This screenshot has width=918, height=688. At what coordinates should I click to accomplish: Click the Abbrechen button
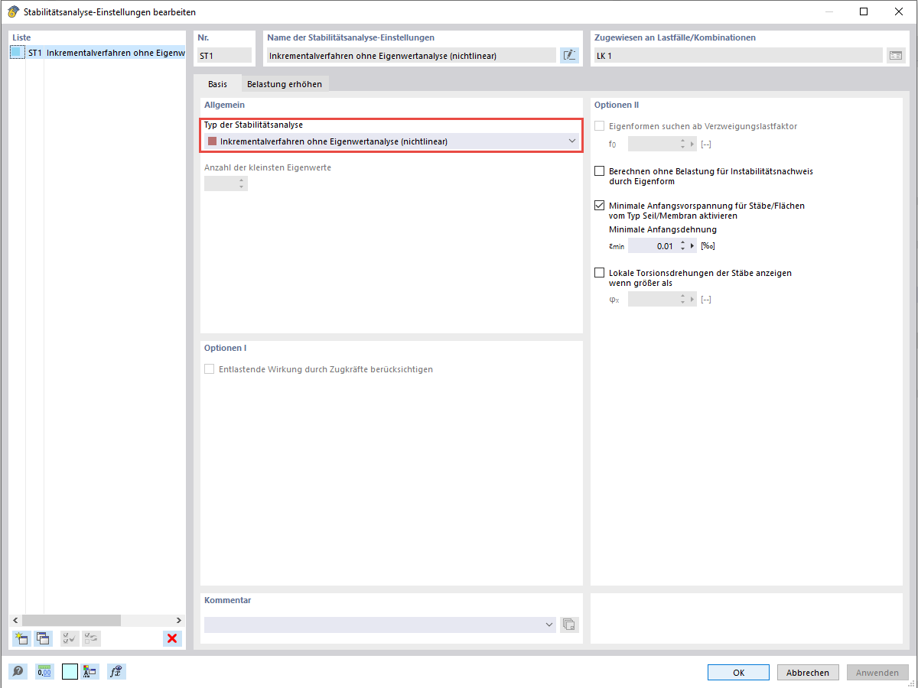point(807,672)
